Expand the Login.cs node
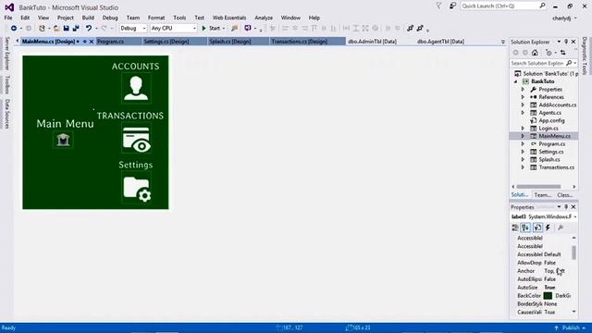 point(523,129)
